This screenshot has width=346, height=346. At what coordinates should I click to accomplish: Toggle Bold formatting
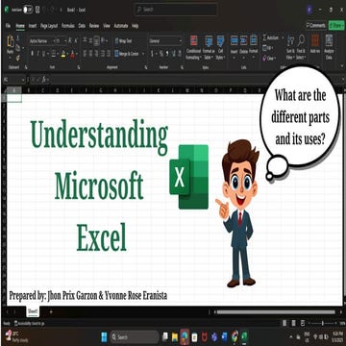[32, 54]
